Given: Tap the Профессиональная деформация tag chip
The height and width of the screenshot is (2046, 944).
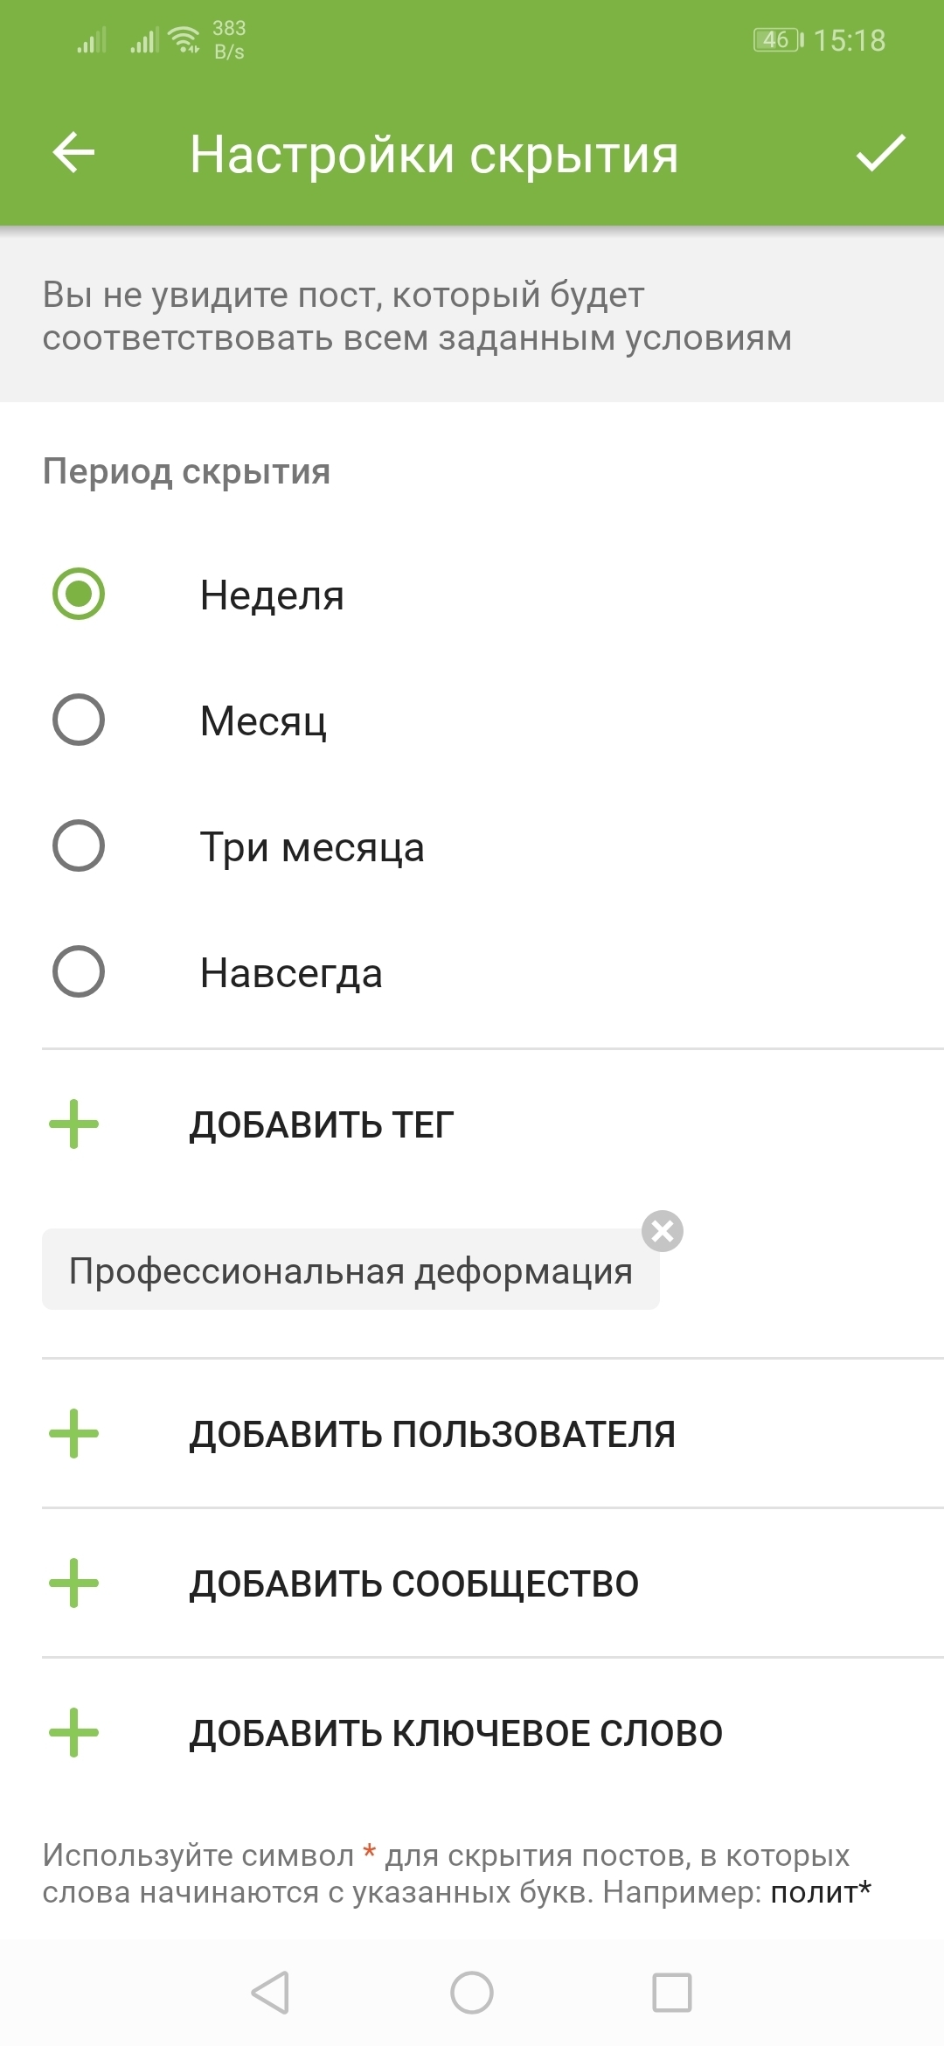Looking at the screenshot, I should [x=351, y=1270].
